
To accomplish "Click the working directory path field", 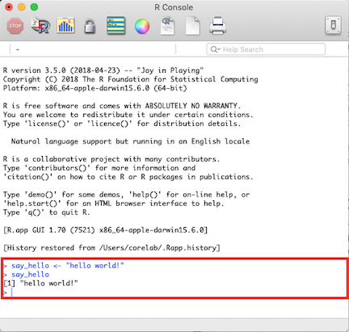I will click(93, 49).
